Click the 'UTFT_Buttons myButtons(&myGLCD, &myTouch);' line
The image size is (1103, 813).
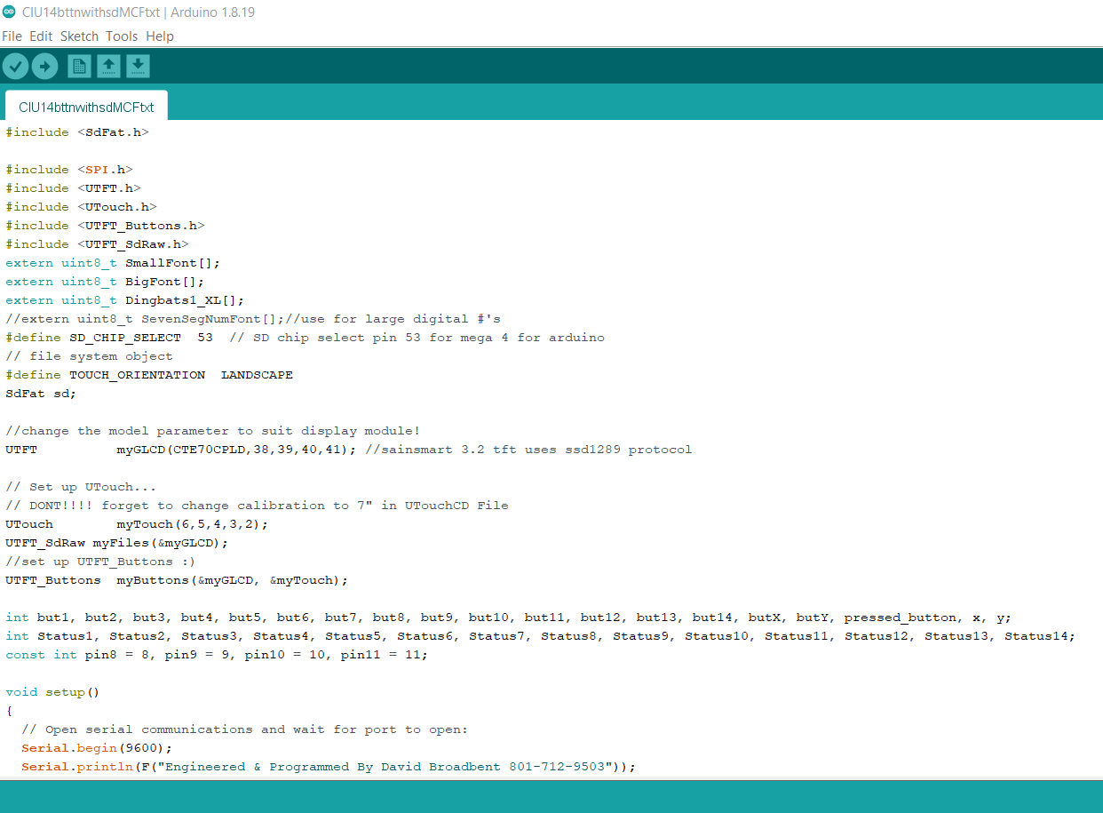click(177, 580)
